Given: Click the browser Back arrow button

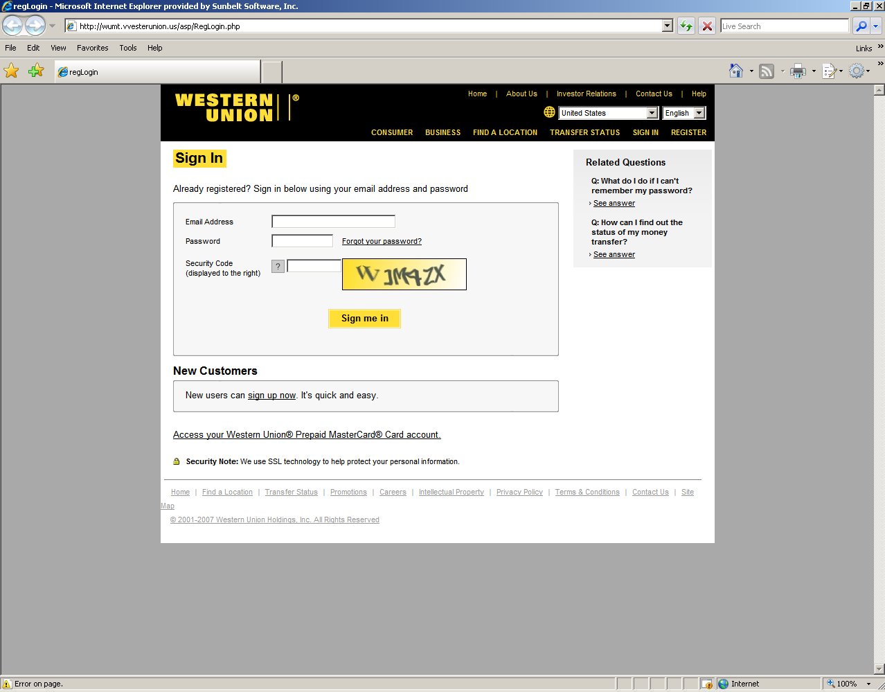Looking at the screenshot, I should pos(12,26).
